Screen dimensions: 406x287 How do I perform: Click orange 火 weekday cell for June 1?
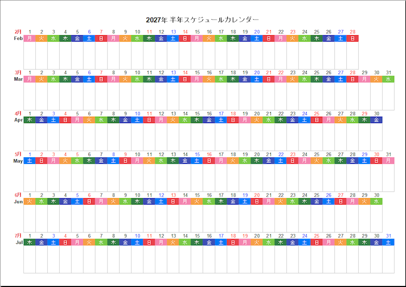coord(30,202)
